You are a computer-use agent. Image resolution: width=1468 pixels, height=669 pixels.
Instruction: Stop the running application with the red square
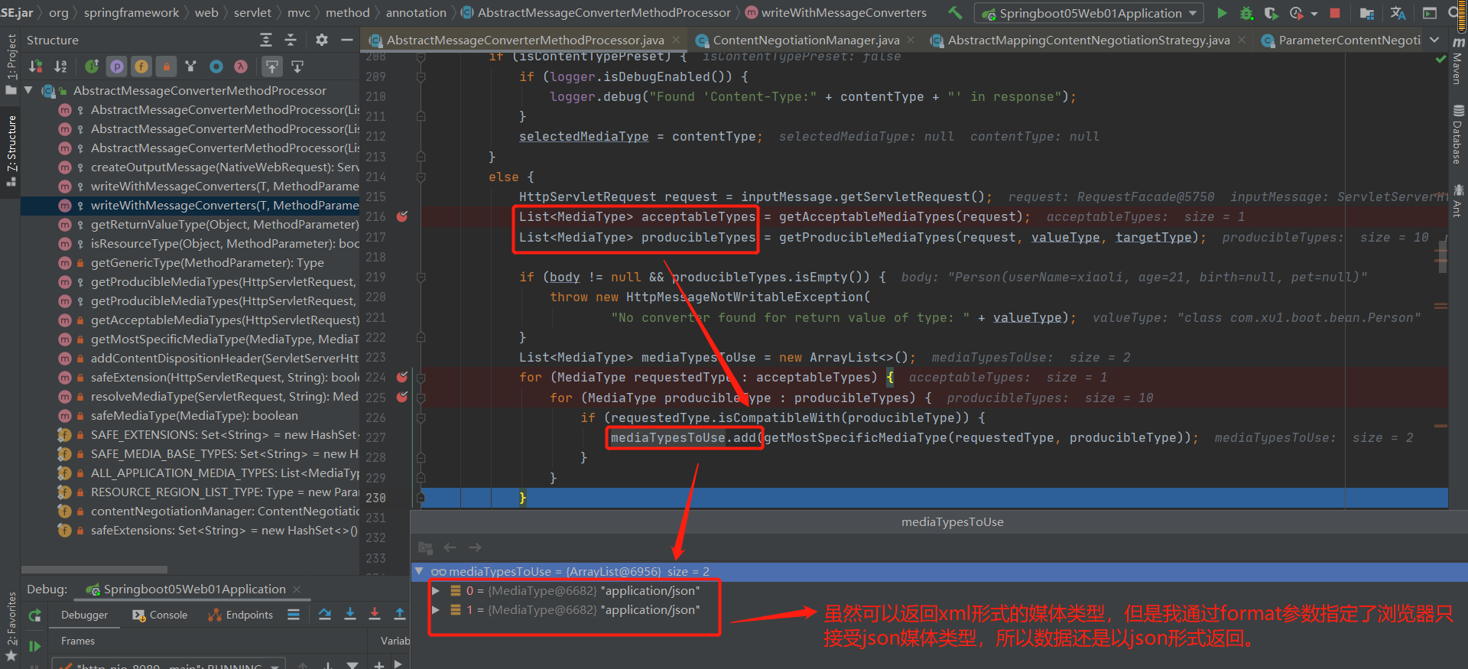[x=1335, y=13]
